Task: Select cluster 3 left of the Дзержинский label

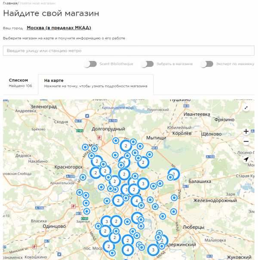Action: click(x=153, y=250)
